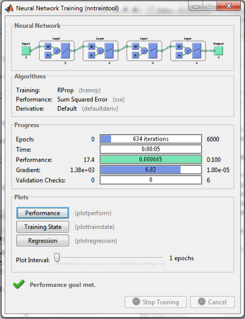Click the W weight block in the last layer
Screen dimensions: 245x319
coord(179,47)
